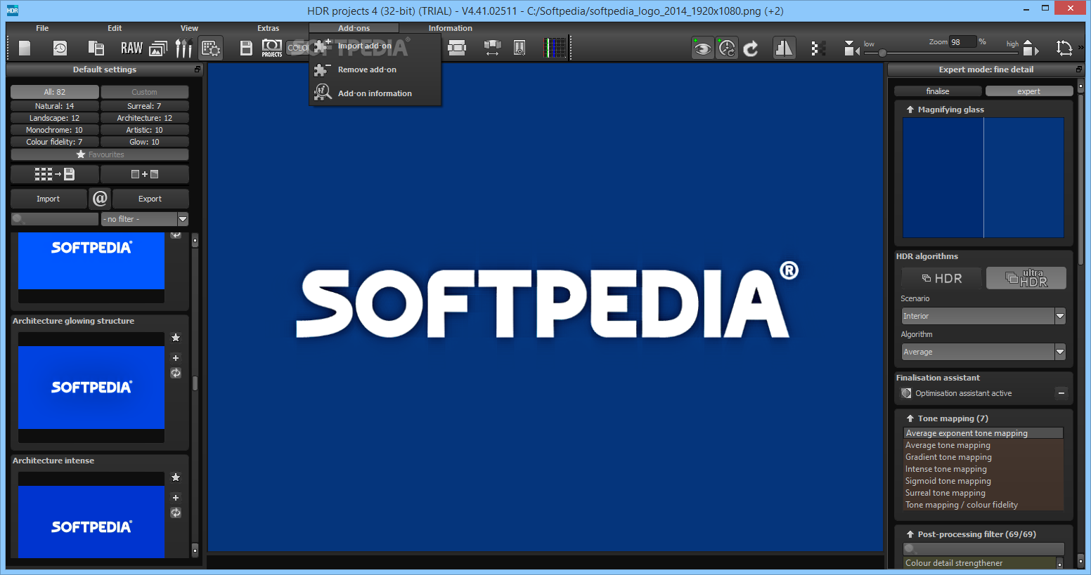
Task: Choose Import add-on from the menu
Action: pyautogui.click(x=375, y=46)
